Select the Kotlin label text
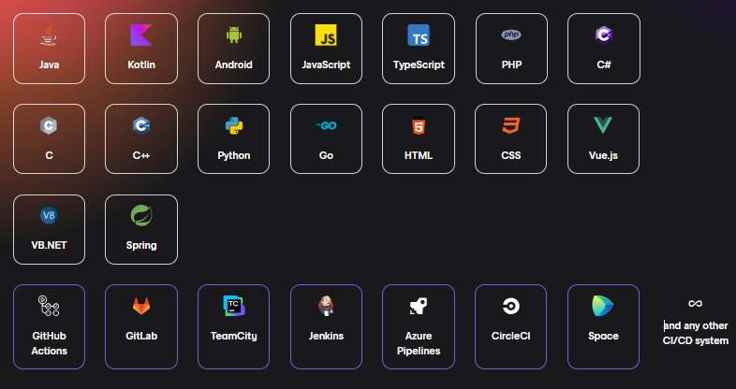736x389 pixels. [x=141, y=65]
